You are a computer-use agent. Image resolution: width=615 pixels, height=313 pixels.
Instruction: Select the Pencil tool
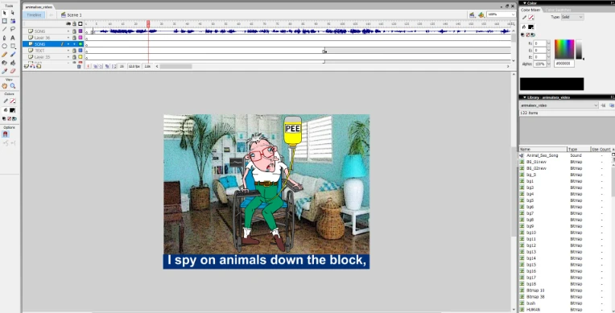click(x=5, y=55)
